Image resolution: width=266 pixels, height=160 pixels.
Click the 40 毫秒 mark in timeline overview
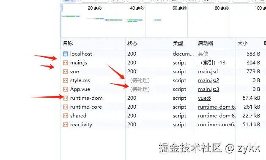[137, 8]
